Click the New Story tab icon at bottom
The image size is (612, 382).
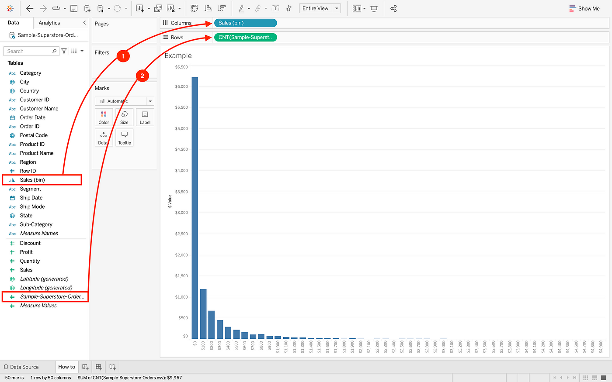(113, 367)
